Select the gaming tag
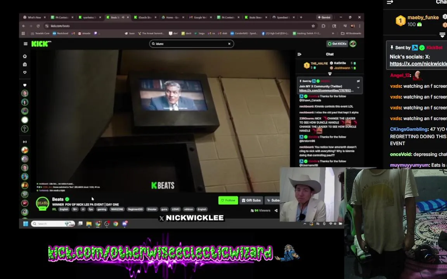The image size is (447, 279). coord(102,209)
